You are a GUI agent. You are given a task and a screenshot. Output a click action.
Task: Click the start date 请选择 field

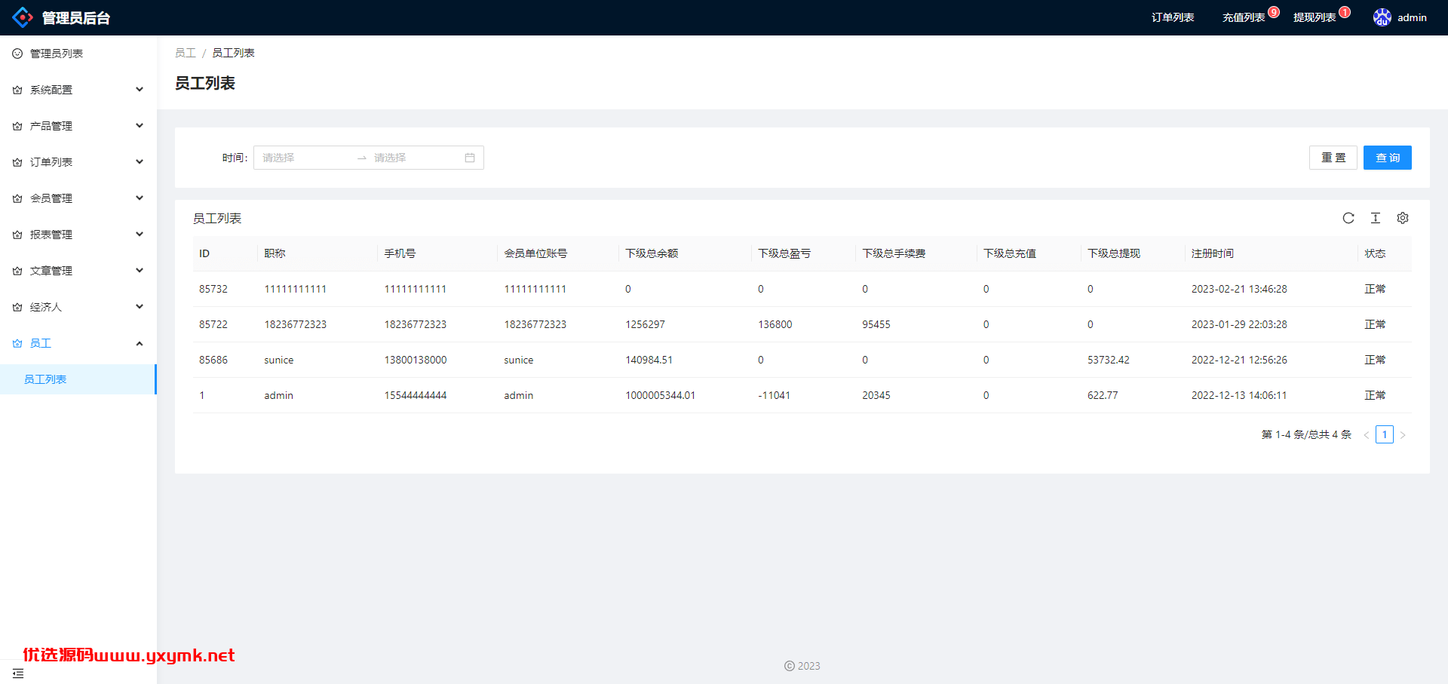[x=305, y=158]
